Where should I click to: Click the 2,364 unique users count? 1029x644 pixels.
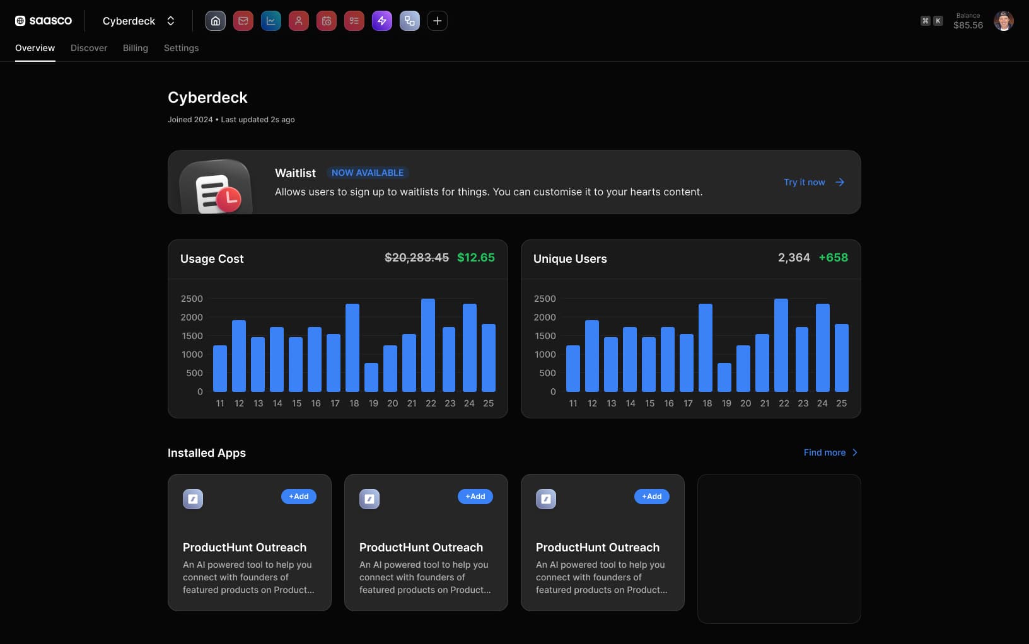click(x=794, y=258)
